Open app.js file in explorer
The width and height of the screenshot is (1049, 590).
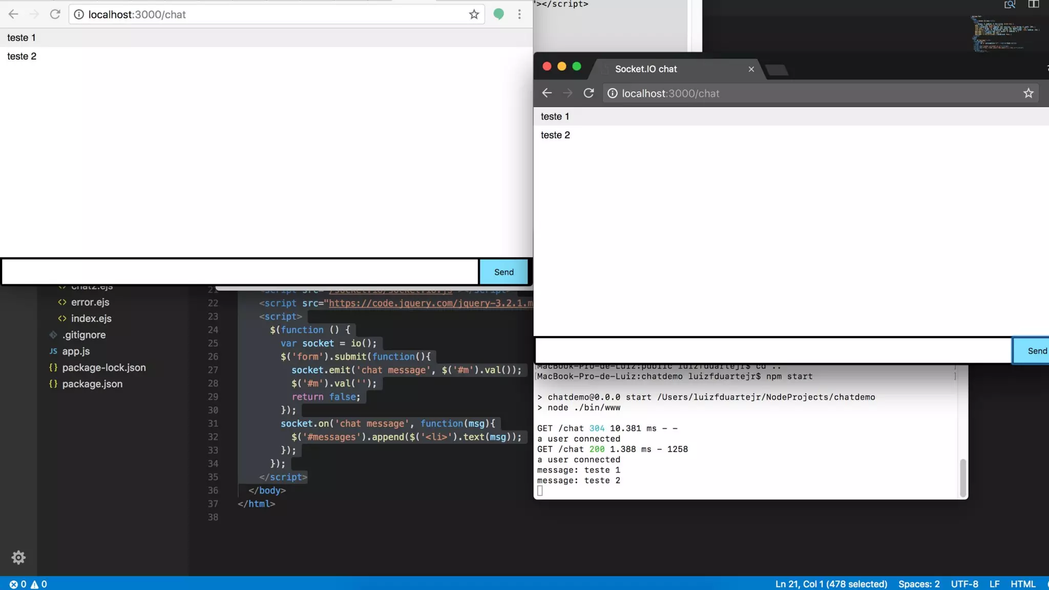(76, 351)
